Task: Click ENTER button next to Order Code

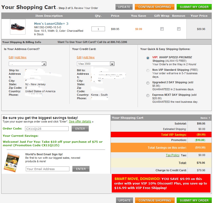Action: coord(80,128)
